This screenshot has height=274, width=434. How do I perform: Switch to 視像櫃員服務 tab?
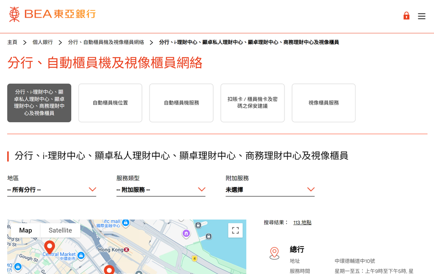323,103
